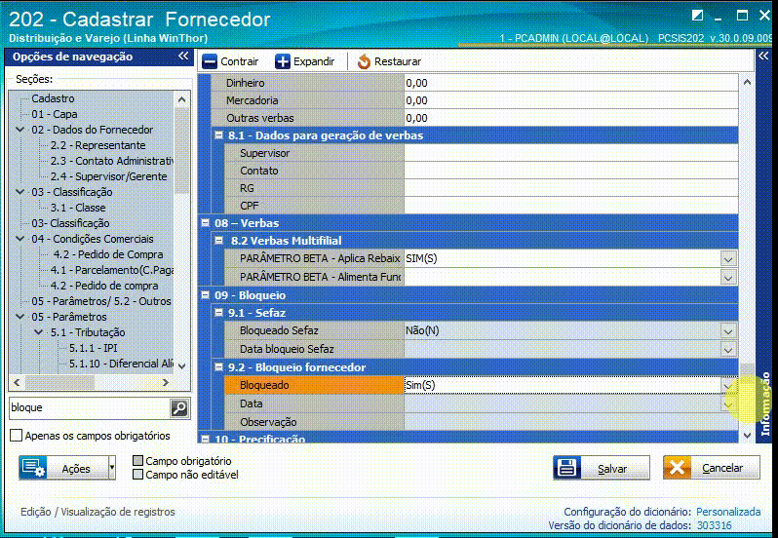Viewport: 778px width, 538px height.
Task: Select 05 - Parâmetros/ 5.2 - Outros item
Action: click(x=101, y=301)
